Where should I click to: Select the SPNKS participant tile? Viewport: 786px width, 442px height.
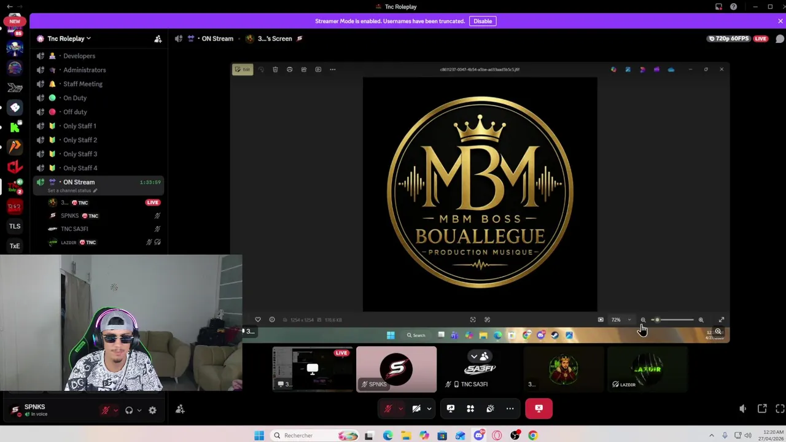point(396,370)
